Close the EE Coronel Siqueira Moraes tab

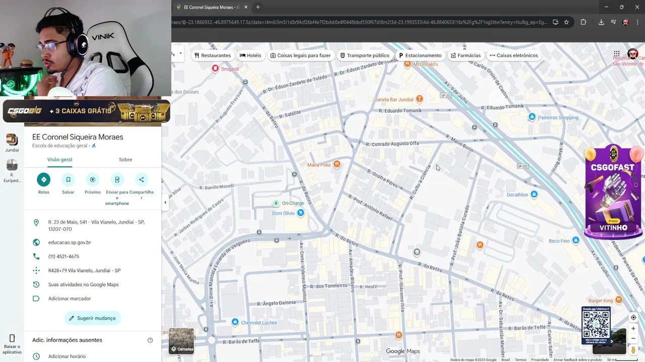point(245,7)
